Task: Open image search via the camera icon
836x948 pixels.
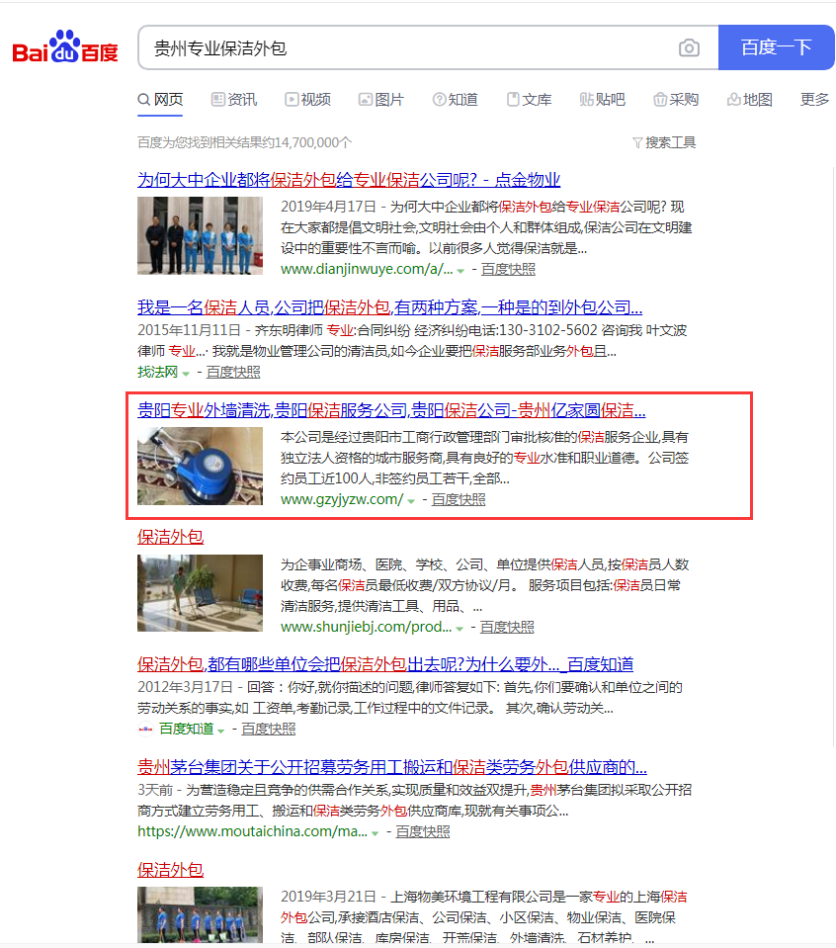Action: click(689, 47)
